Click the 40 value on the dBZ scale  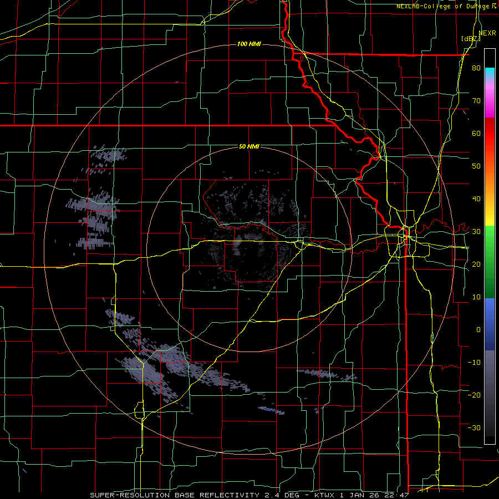click(476, 199)
